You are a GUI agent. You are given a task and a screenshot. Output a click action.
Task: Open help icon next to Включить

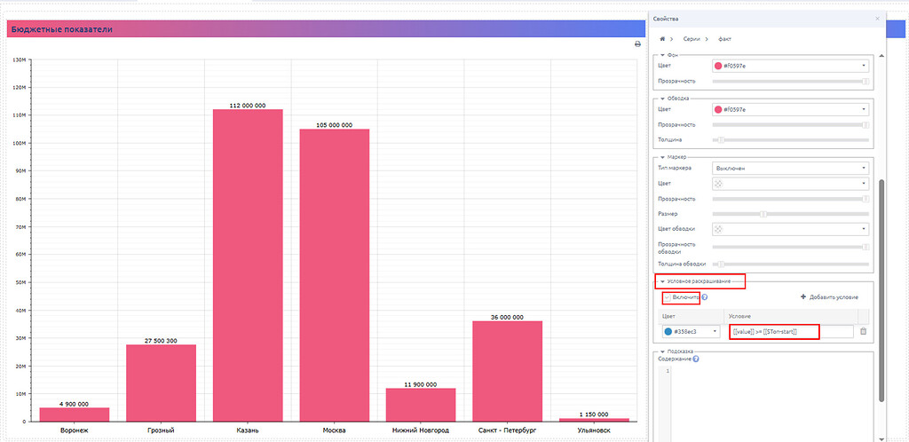coord(705,297)
